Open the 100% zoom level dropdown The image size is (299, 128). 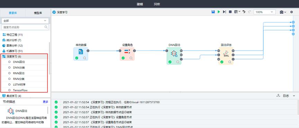[x=264, y=12]
